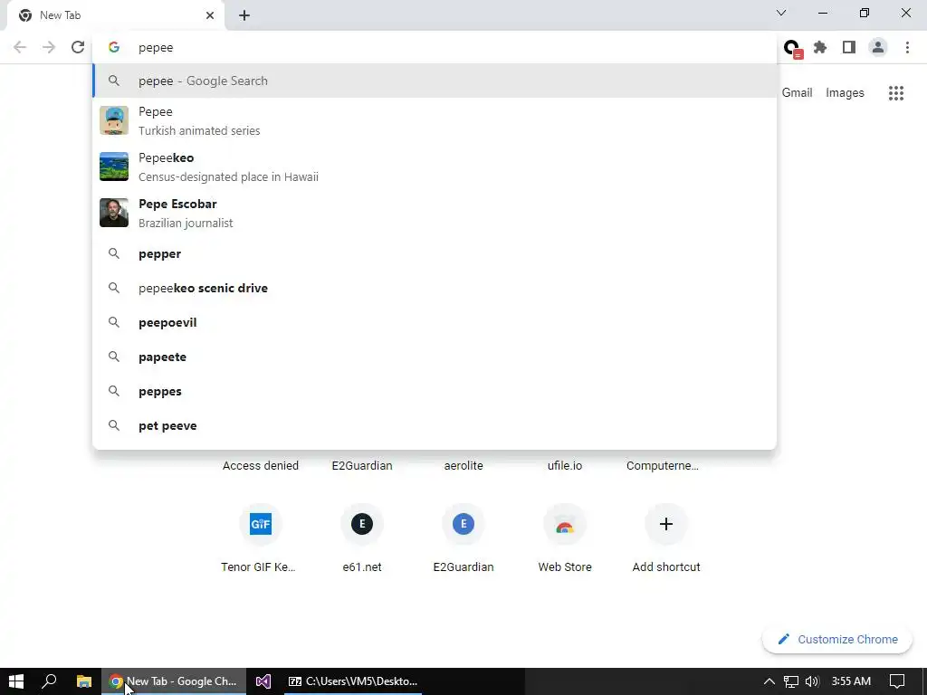The height and width of the screenshot is (695, 927).
Task: Click the extension icon with red badge
Action: click(792, 49)
